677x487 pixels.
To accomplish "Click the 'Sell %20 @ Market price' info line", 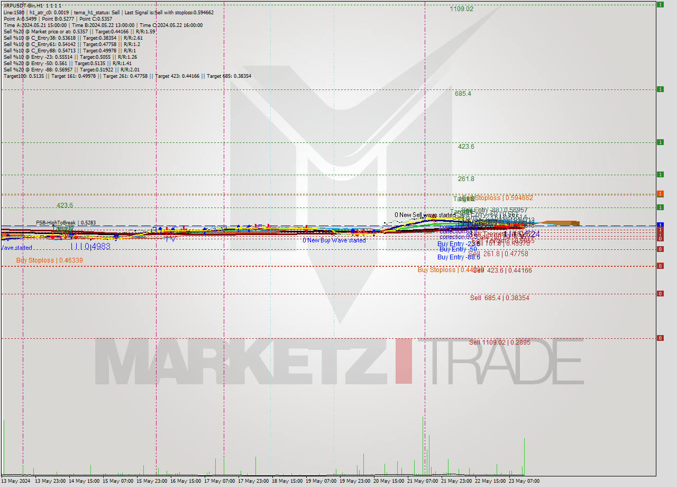I will (79, 32).
